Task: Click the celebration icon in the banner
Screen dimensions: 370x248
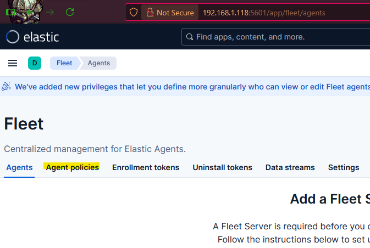Action: 6,87
